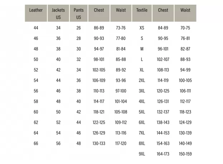Viewport: 223px width, 164px height.
Task: Click textile waist 70-75 cell
Action: [185, 28]
